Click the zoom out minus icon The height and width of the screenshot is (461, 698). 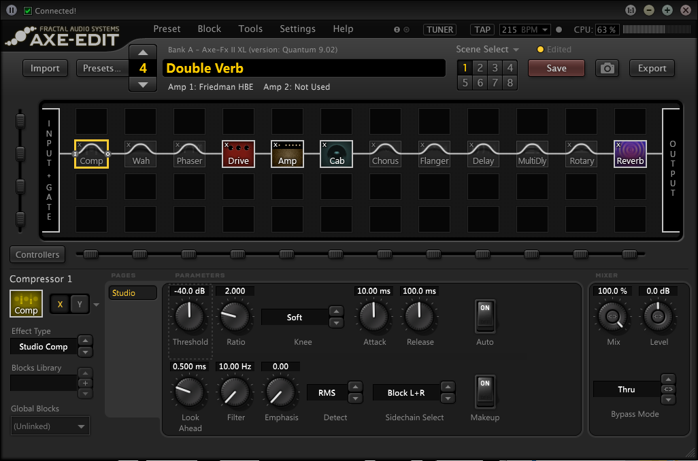(x=649, y=10)
